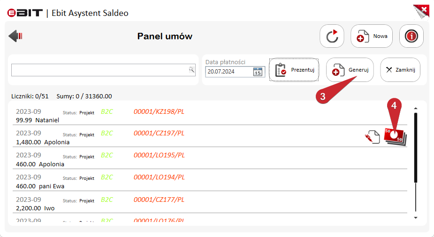434x237 pixels.
Task: Click the Zamknij button
Action: click(x=400, y=70)
